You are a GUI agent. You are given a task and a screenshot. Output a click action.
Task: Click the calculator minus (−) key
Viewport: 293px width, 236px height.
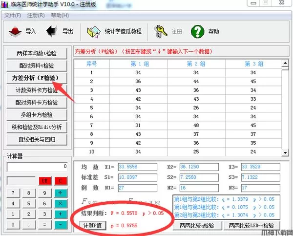[x=61, y=225]
